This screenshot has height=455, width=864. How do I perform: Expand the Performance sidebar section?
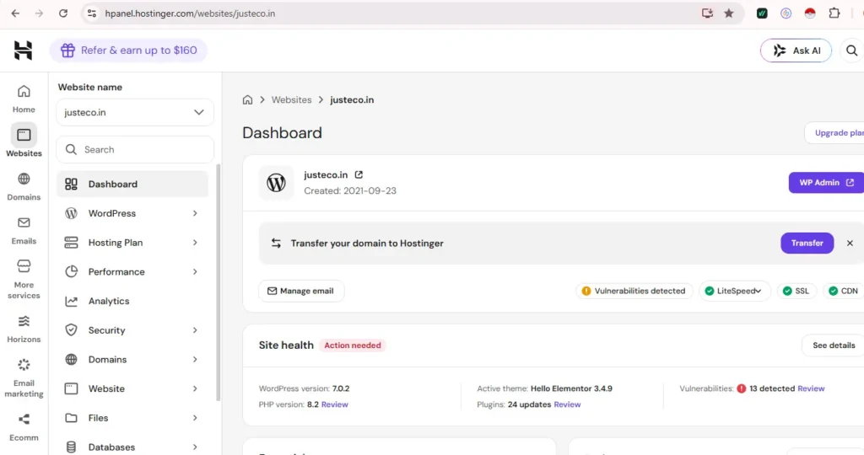pos(132,272)
